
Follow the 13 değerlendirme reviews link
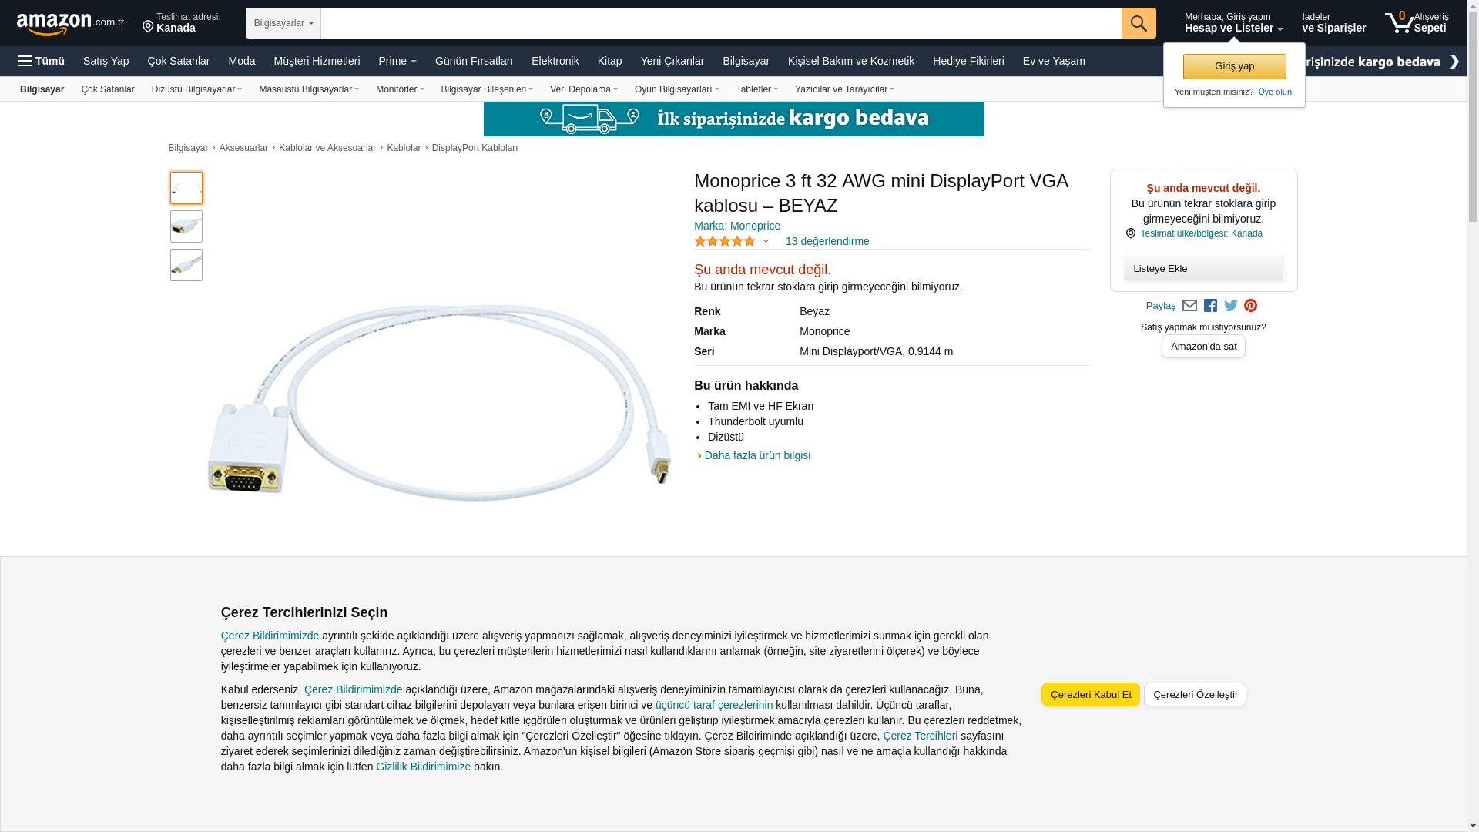[827, 241]
